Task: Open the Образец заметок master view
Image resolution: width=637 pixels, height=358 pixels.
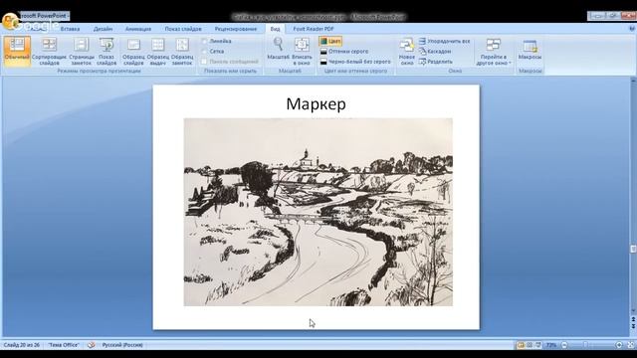Action: tap(182, 51)
